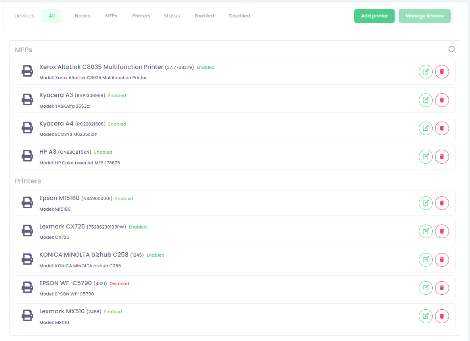The image size is (470, 341).
Task: Delete the Epson M15180 printer
Action: [442, 203]
